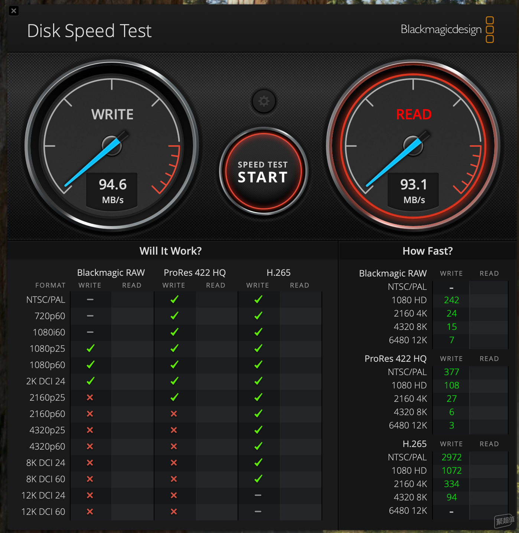Viewport: 519px width, 533px height.
Task: Click the FORMAT column header
Action: point(50,285)
